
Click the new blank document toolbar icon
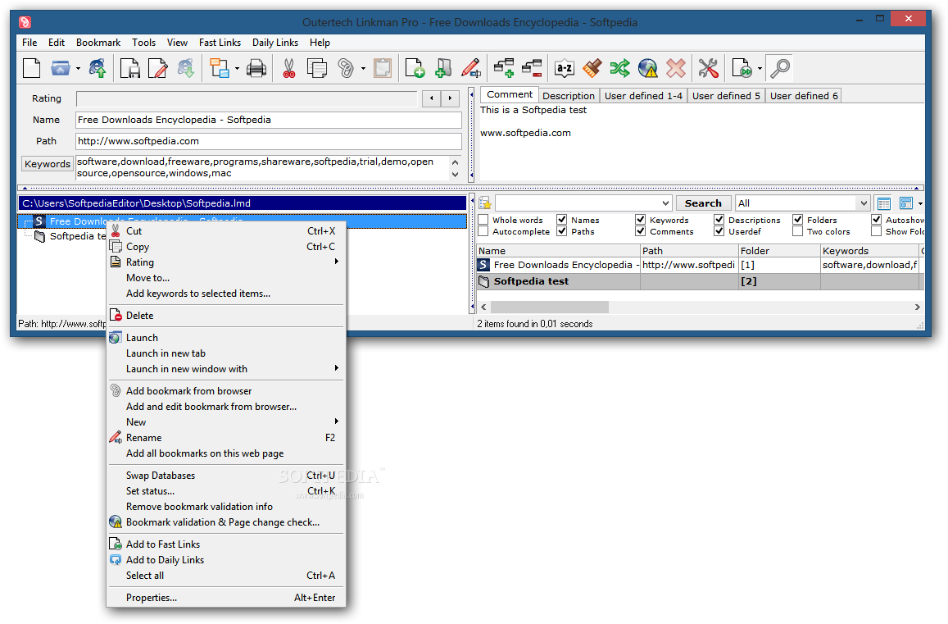31,68
